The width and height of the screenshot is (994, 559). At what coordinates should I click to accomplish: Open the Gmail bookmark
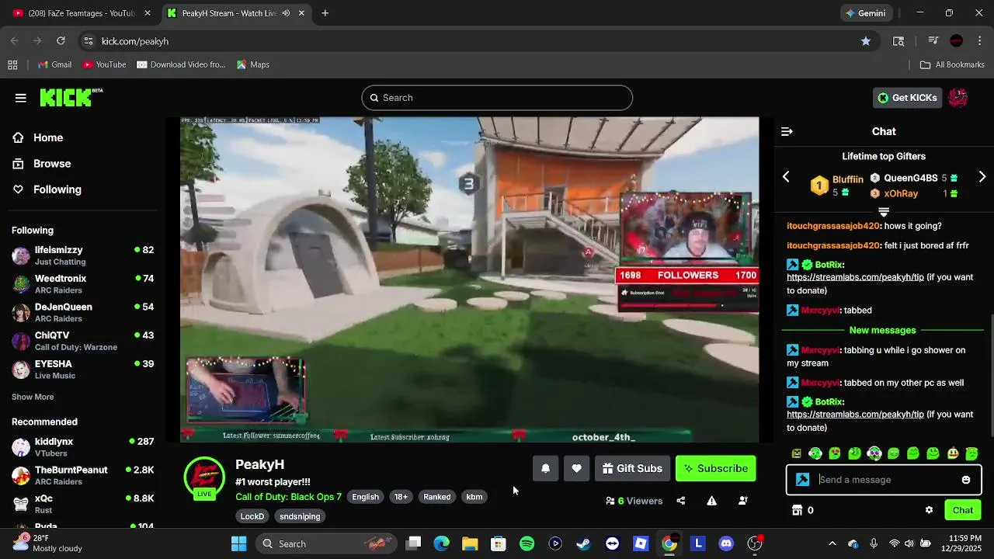point(54,64)
